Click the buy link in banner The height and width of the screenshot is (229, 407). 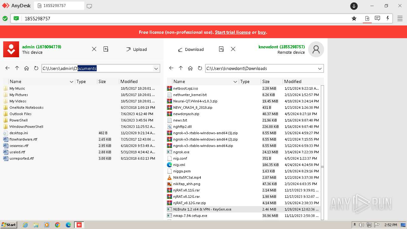click(262, 32)
